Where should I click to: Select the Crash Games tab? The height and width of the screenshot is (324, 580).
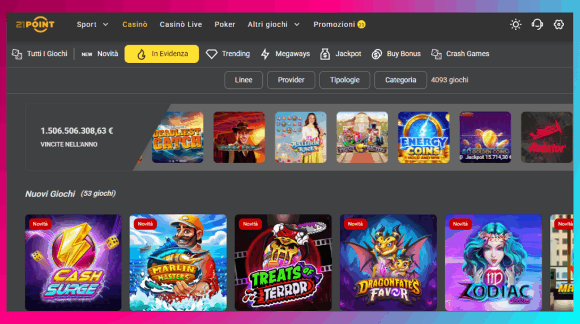(x=460, y=54)
